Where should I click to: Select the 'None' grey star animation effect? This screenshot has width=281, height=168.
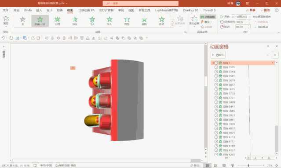pyautogui.click(x=22, y=21)
